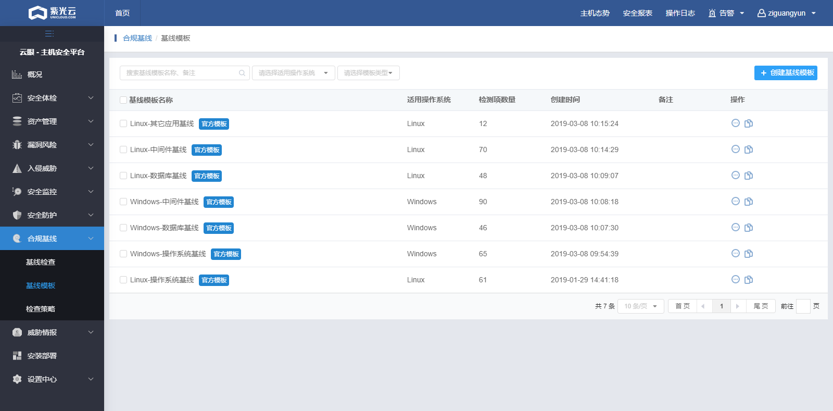Click search magnifier icon in template search
The image size is (833, 411).
[242, 73]
